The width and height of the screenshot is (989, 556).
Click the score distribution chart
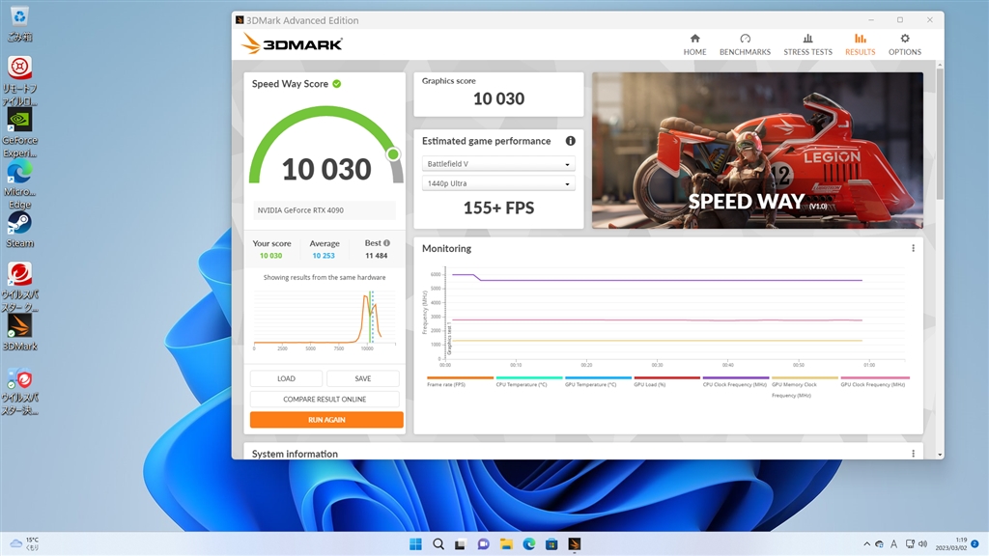325,319
